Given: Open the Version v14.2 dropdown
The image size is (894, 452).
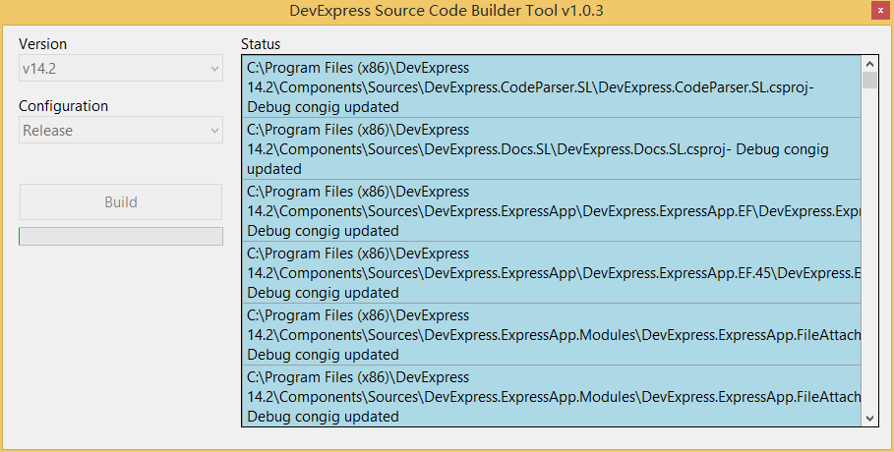Looking at the screenshot, I should click(x=121, y=69).
